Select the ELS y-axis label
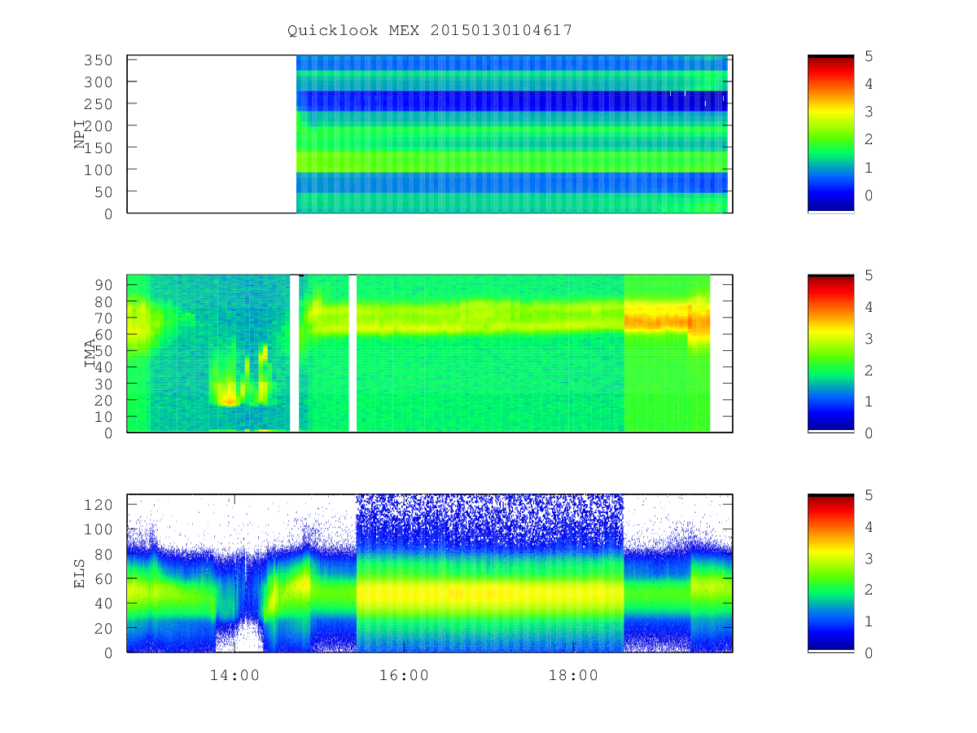 (80, 573)
